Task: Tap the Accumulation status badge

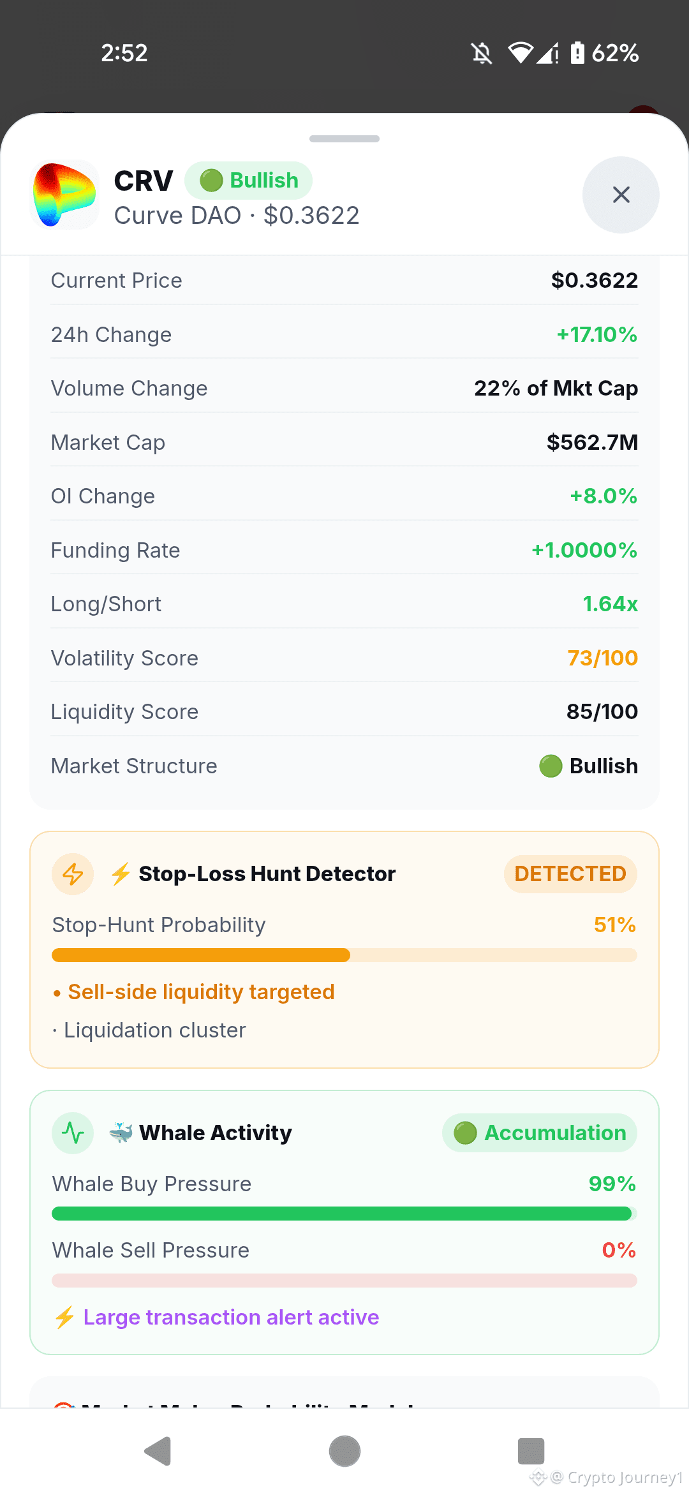Action: click(x=540, y=1133)
